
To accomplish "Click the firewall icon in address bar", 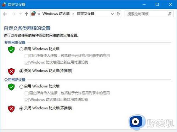I will pos(34,14).
